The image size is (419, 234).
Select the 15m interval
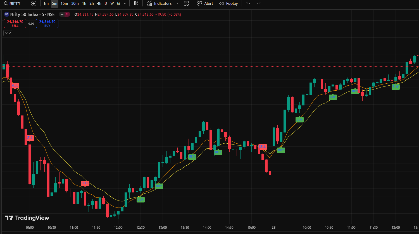[x=64, y=3]
